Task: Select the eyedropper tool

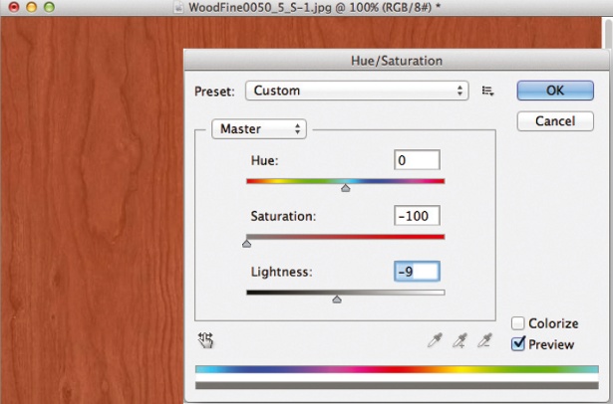Action: click(x=435, y=340)
